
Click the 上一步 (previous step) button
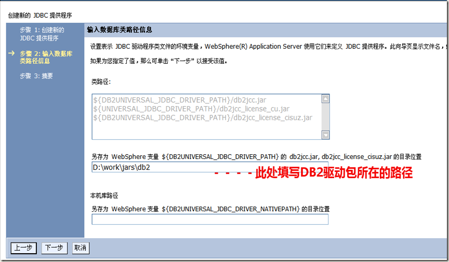[23, 248]
